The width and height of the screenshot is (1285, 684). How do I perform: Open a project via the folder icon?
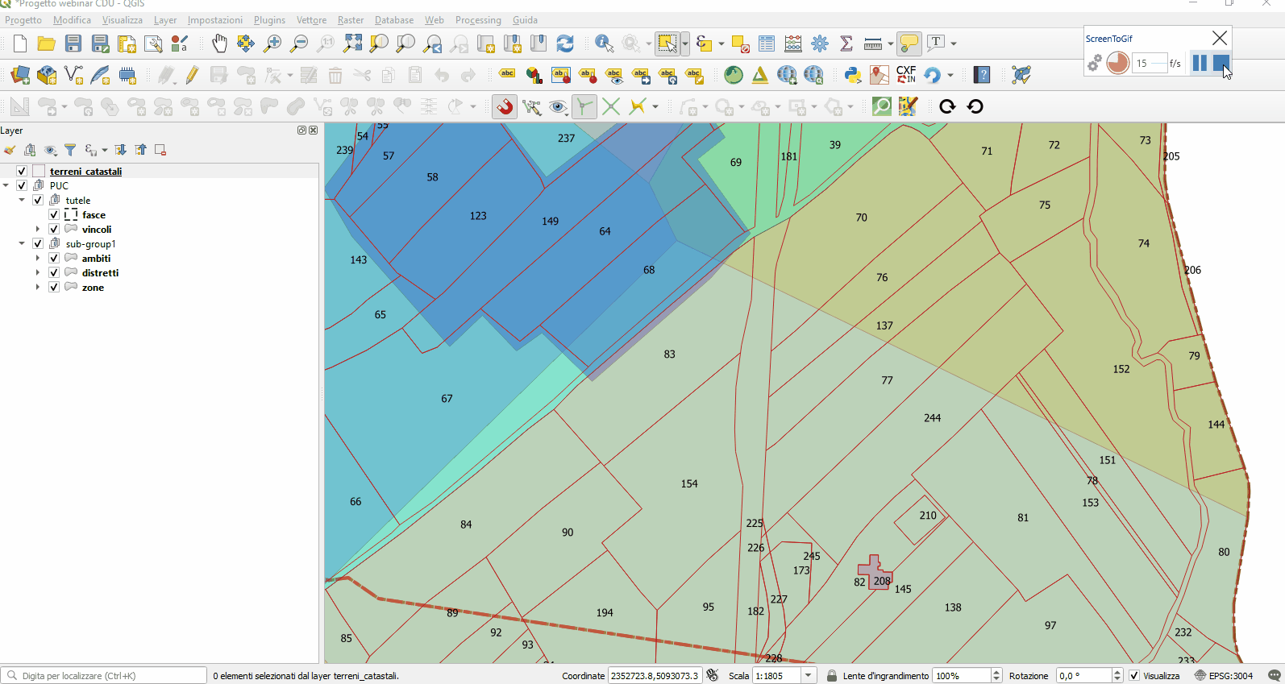(x=47, y=44)
